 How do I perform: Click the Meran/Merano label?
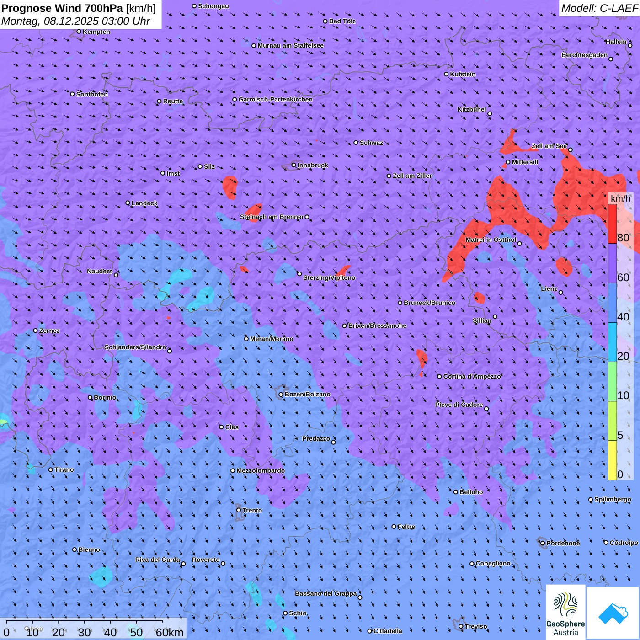coord(272,339)
